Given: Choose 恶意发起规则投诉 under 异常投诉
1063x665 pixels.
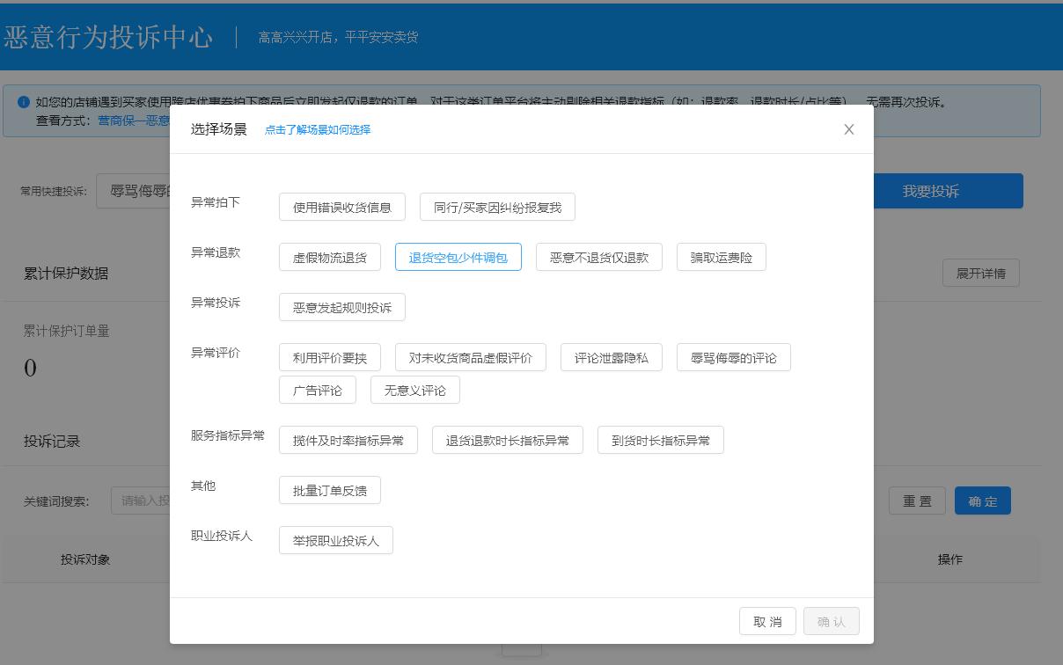Looking at the screenshot, I should pyautogui.click(x=341, y=307).
